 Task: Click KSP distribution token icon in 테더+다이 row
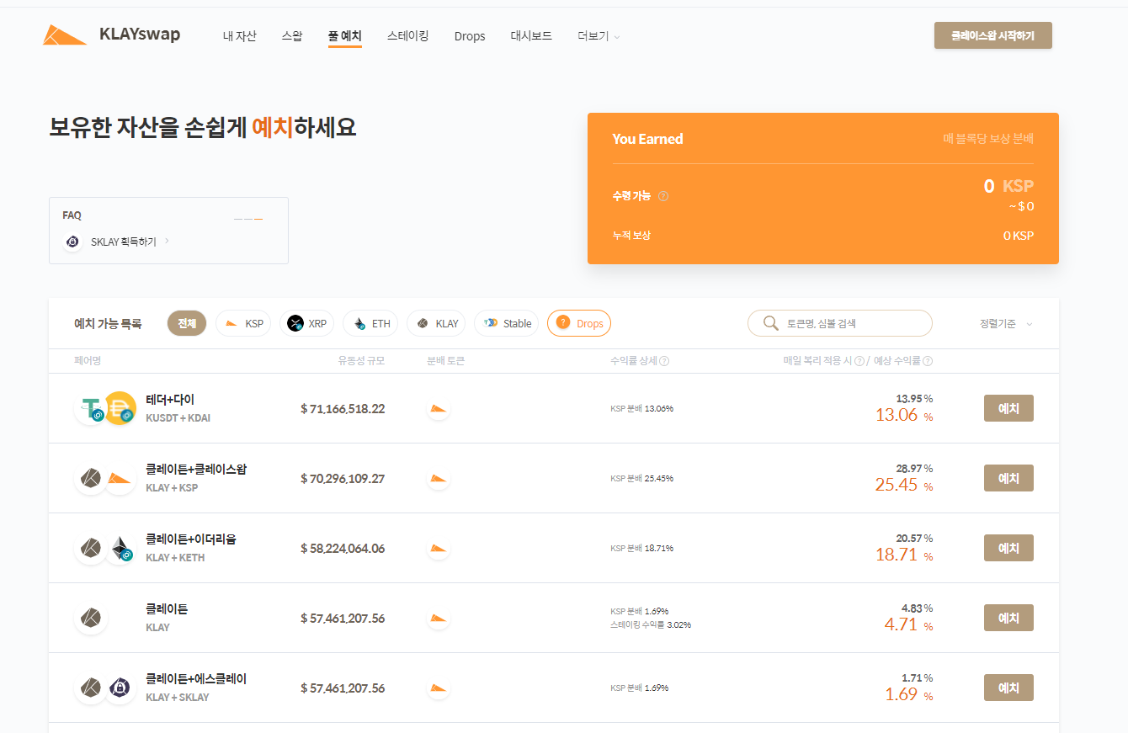(x=438, y=409)
